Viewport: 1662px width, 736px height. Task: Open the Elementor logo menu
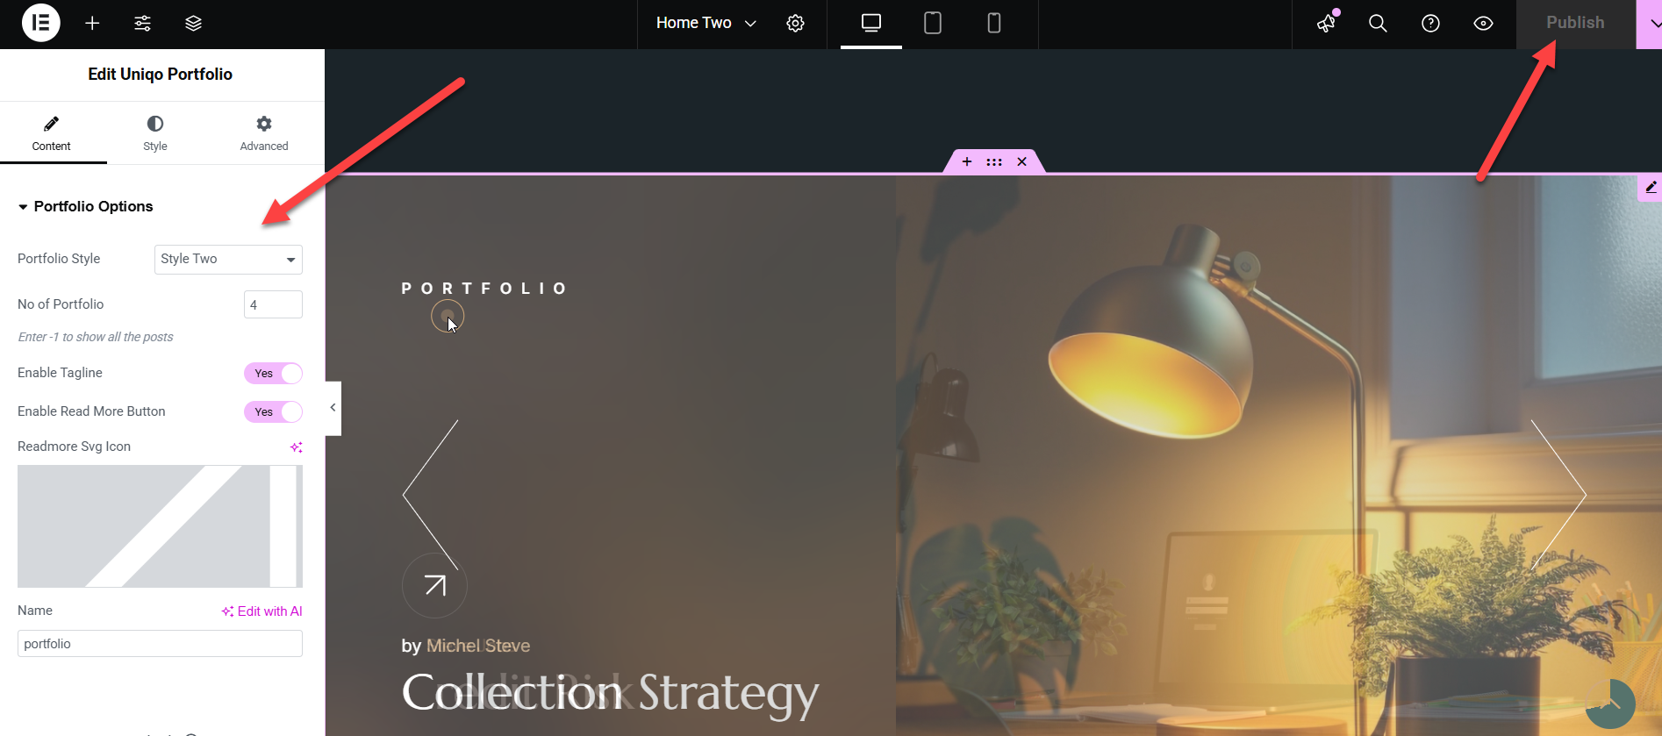(40, 23)
